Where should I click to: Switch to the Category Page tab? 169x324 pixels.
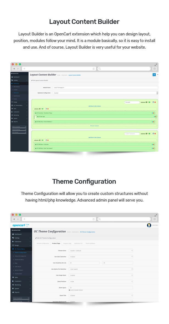point(67,244)
